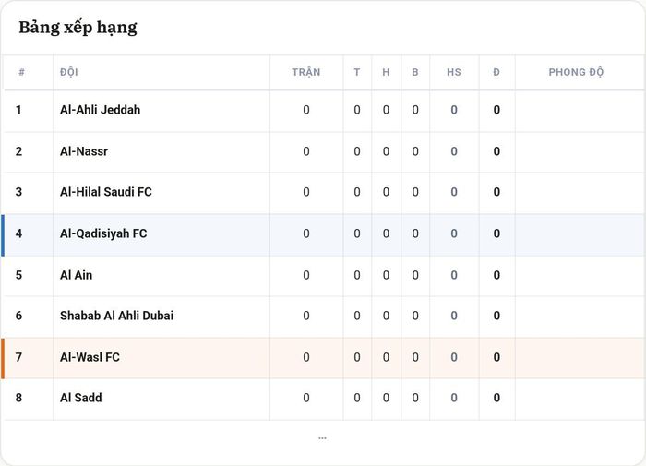Click the highlighted Al-Qadisiyah FC row
This screenshot has width=646, height=466.
[x=323, y=235]
